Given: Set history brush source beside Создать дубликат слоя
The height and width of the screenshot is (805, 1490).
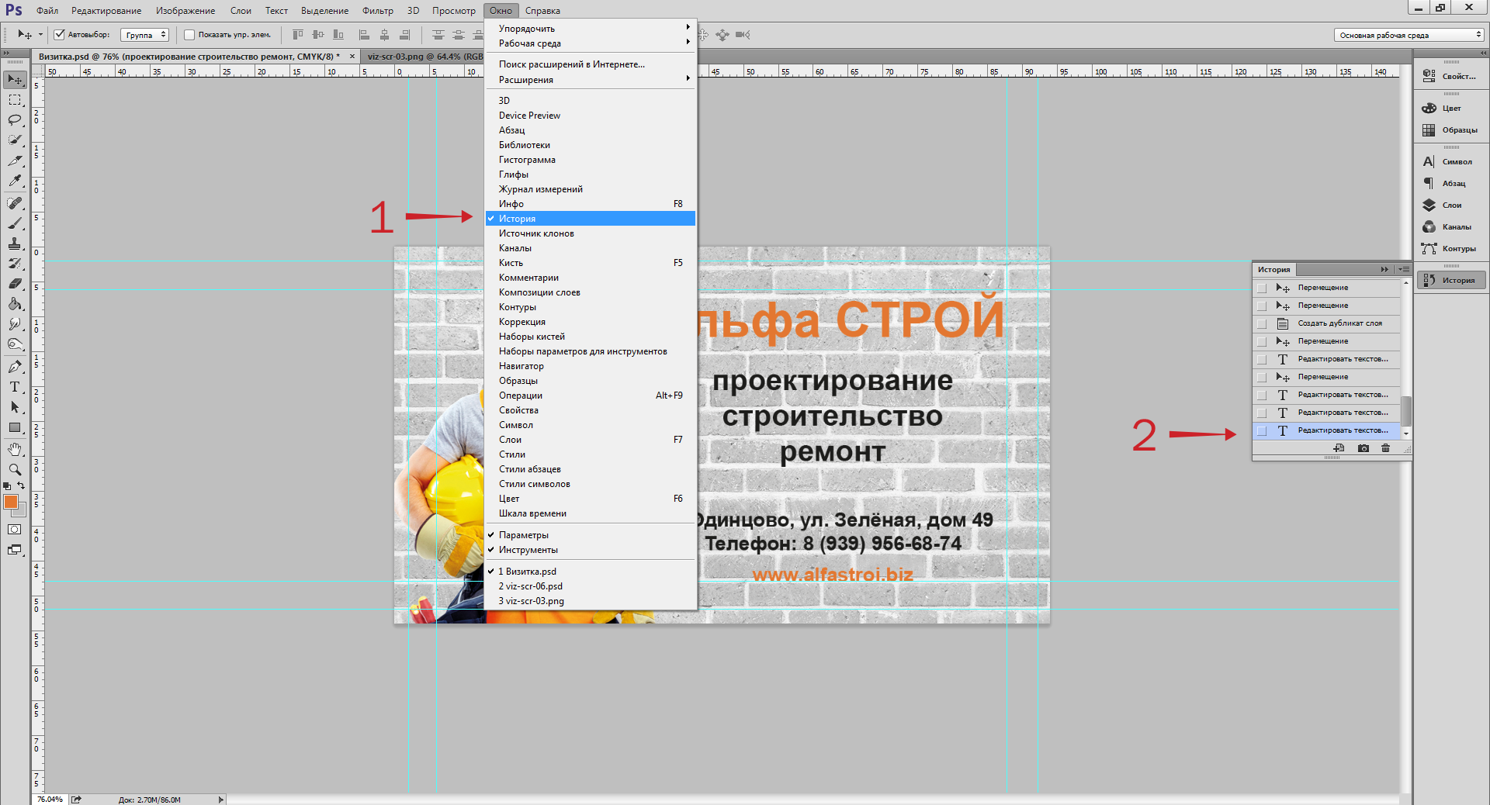Looking at the screenshot, I should (x=1262, y=323).
